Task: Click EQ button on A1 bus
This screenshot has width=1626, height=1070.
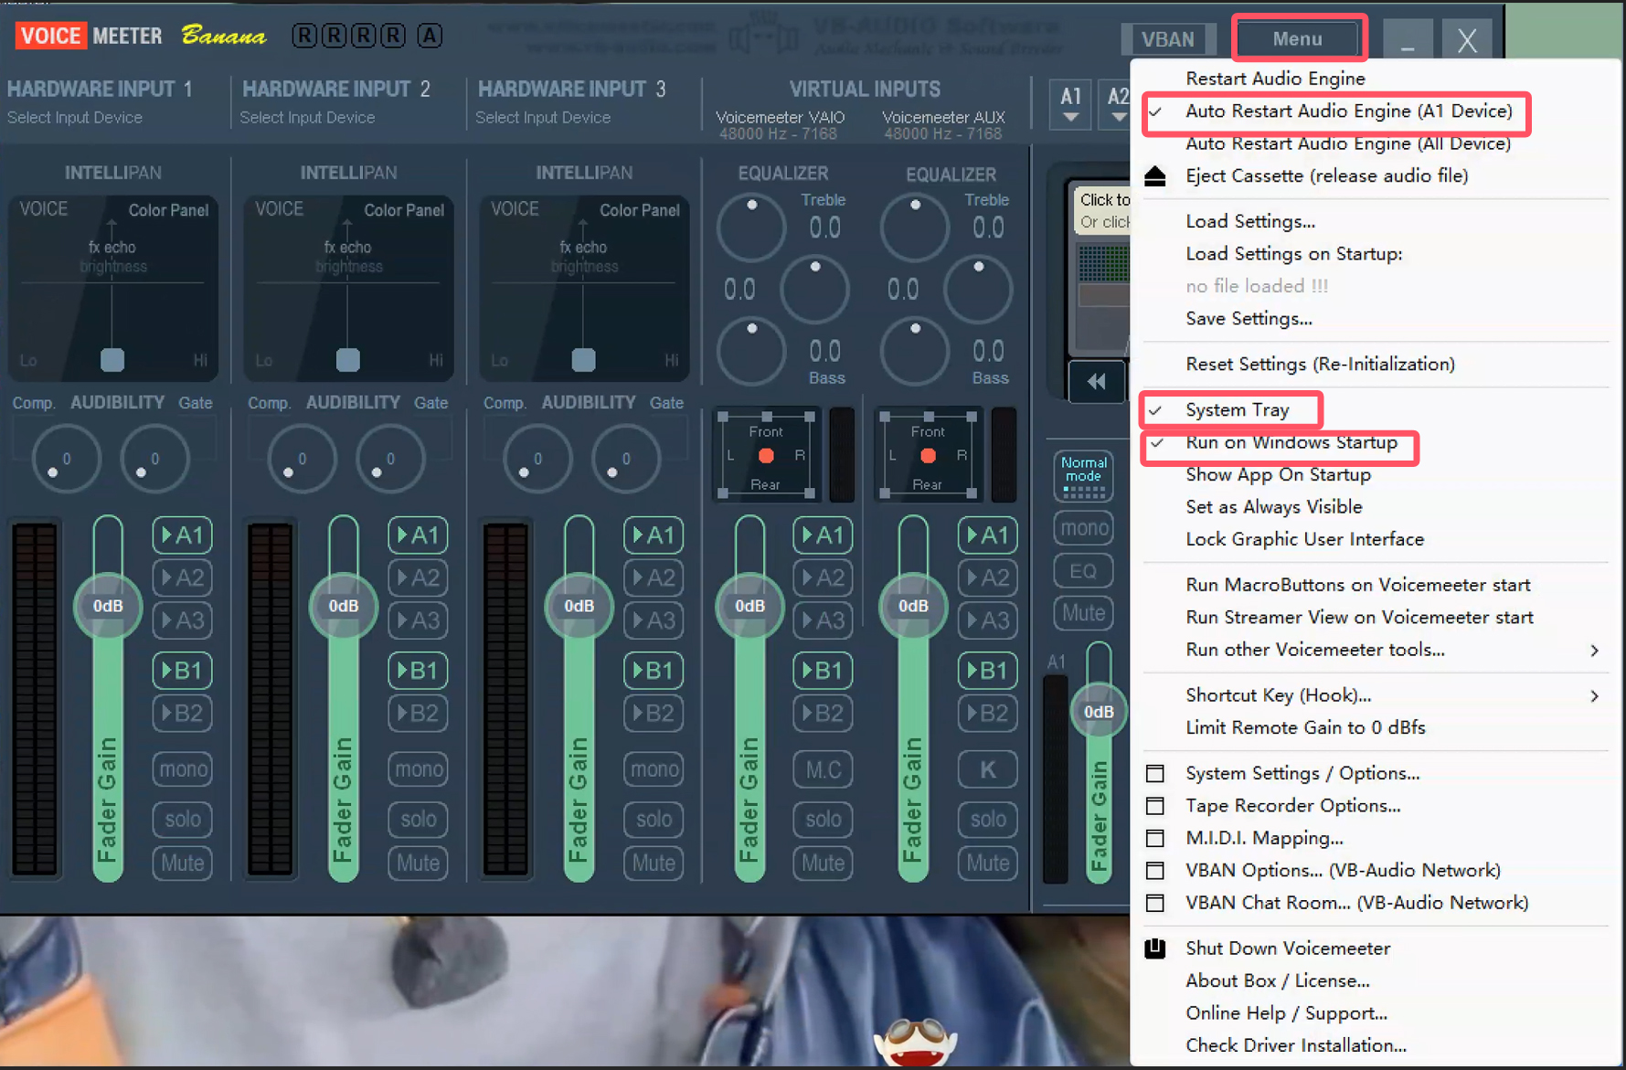Action: pyautogui.click(x=1084, y=572)
